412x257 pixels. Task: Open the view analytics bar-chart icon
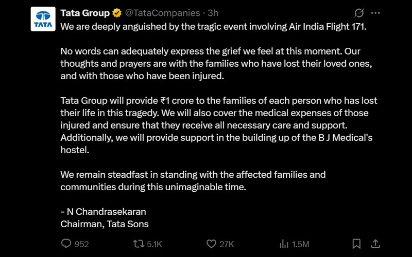click(284, 244)
